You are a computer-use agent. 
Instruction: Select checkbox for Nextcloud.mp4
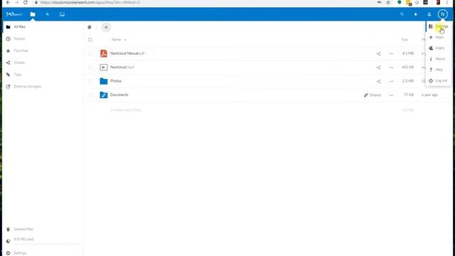coord(90,68)
